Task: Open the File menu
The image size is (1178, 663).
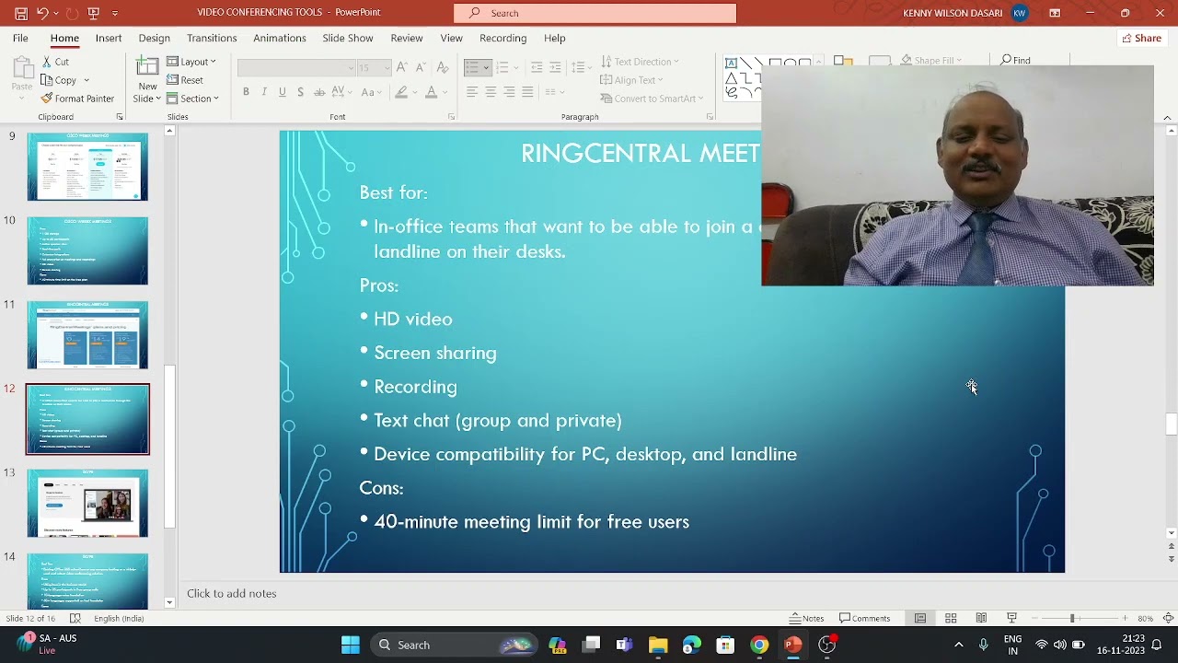Action: click(x=20, y=38)
